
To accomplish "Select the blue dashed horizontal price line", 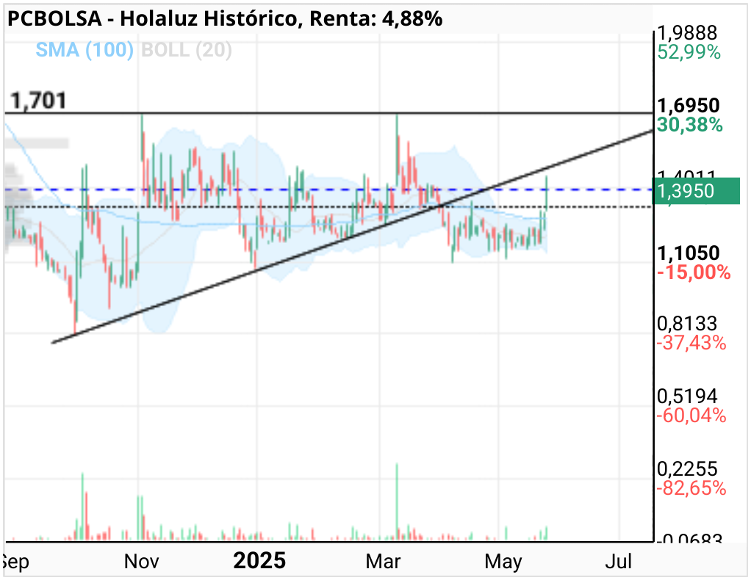I will coord(329,189).
